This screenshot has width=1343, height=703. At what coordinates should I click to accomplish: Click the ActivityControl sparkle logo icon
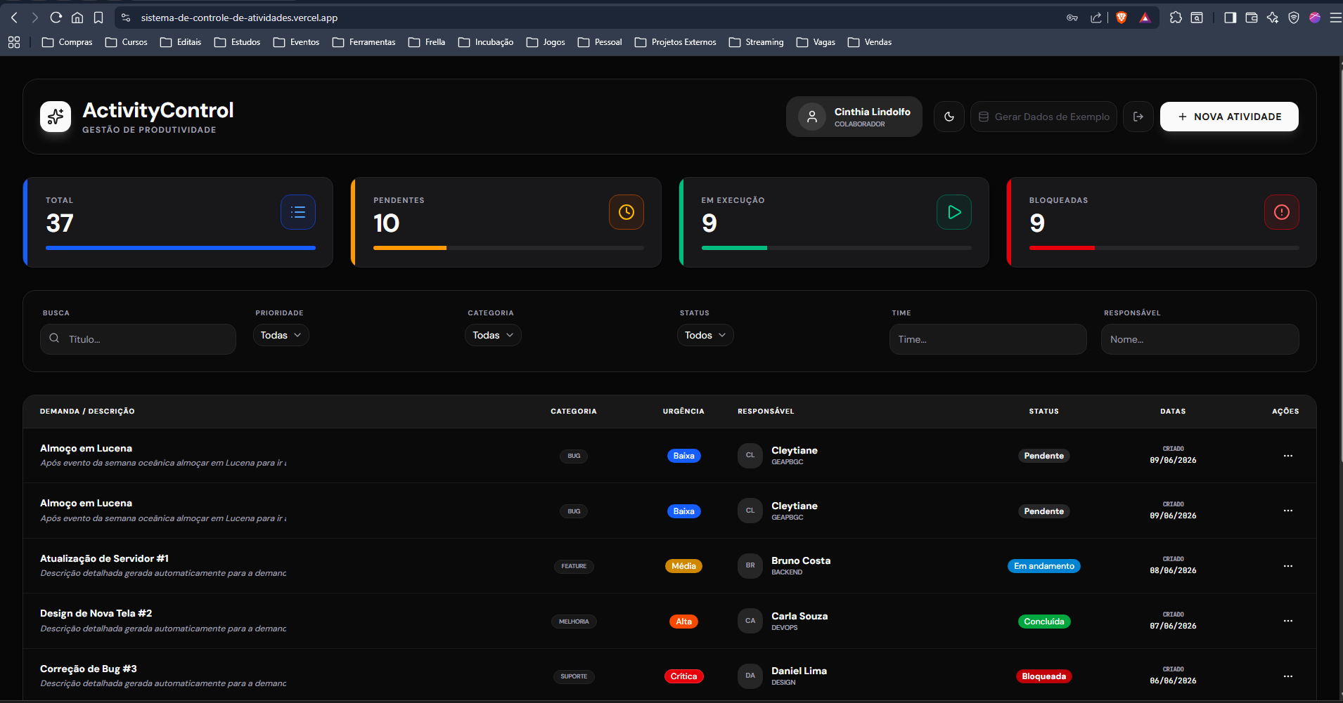pos(56,117)
